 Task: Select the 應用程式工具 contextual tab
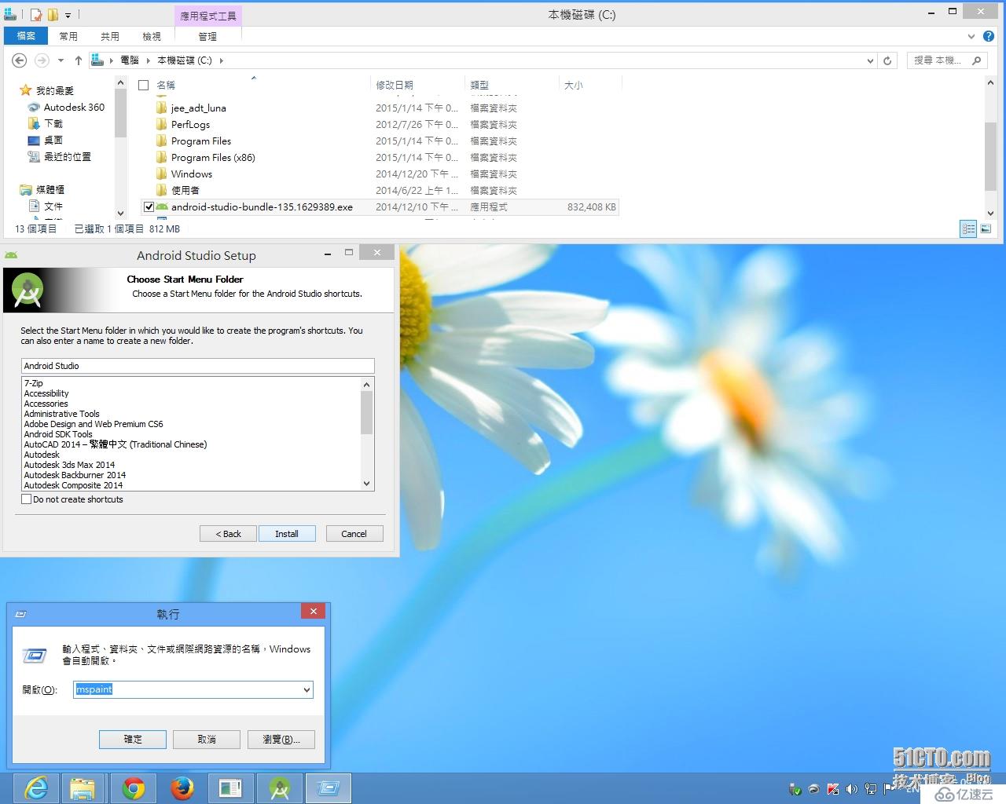207,16
